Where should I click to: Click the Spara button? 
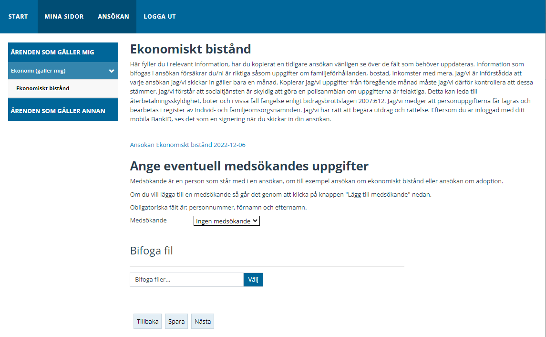coord(176,321)
